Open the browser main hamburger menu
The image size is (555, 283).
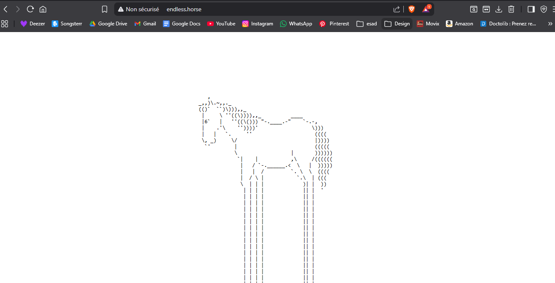(x=552, y=9)
